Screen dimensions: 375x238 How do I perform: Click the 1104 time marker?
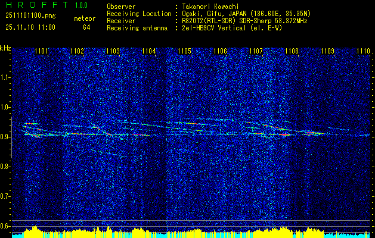click(x=149, y=51)
